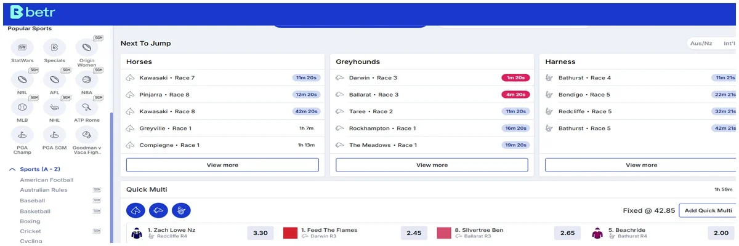Open Baseball in sports list
The width and height of the screenshot is (739, 246).
coord(33,200)
